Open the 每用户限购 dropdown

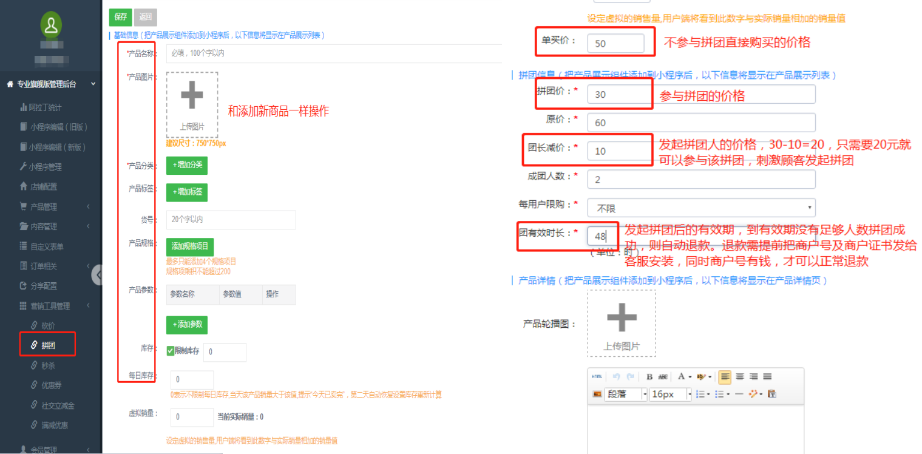[701, 208]
